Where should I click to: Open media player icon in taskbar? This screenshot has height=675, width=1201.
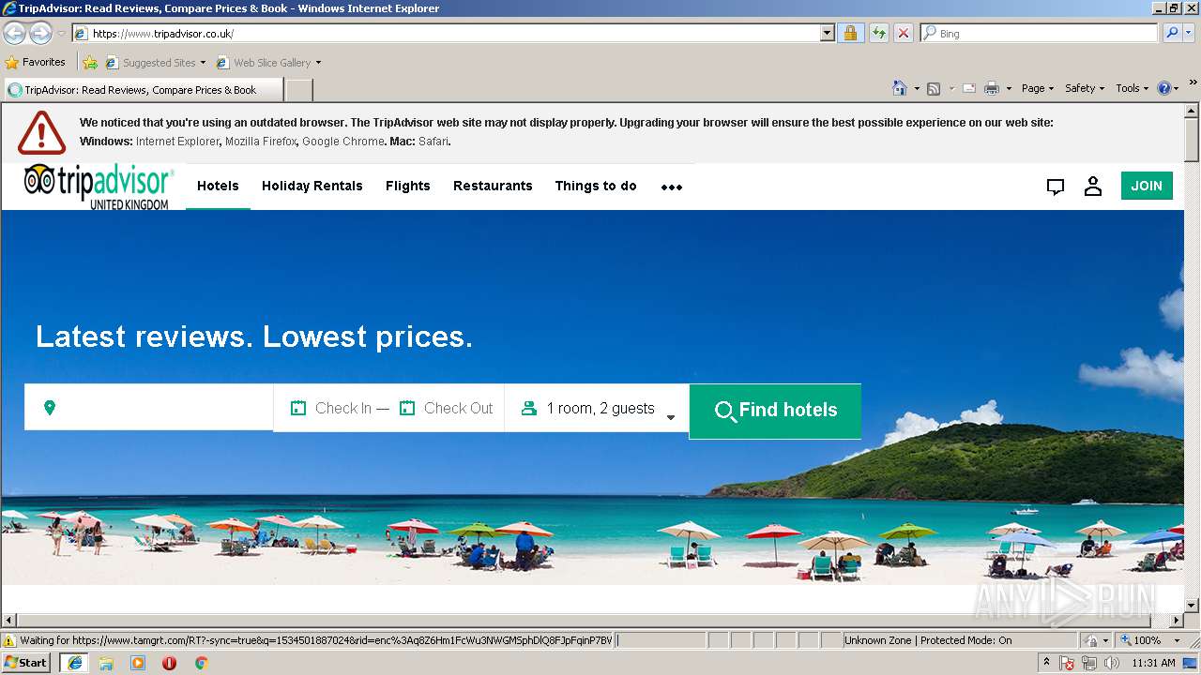point(138,663)
